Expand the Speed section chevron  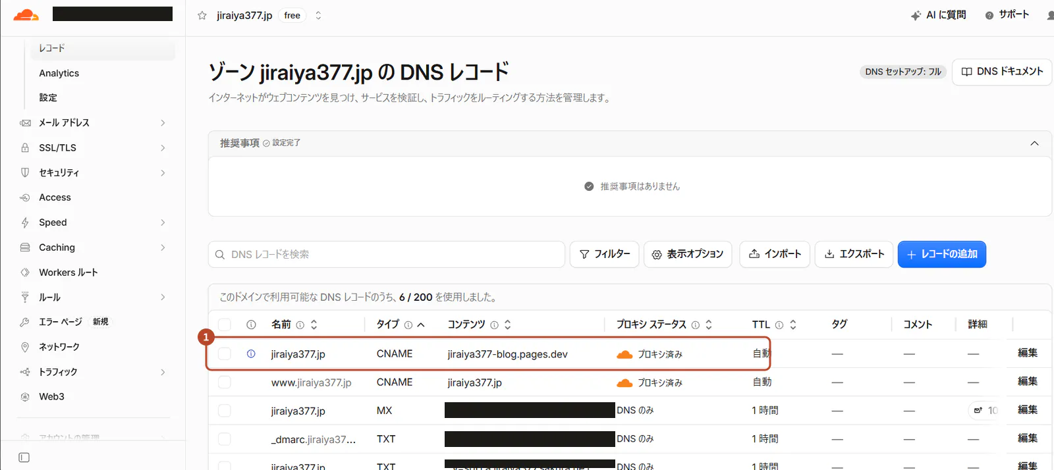(163, 222)
